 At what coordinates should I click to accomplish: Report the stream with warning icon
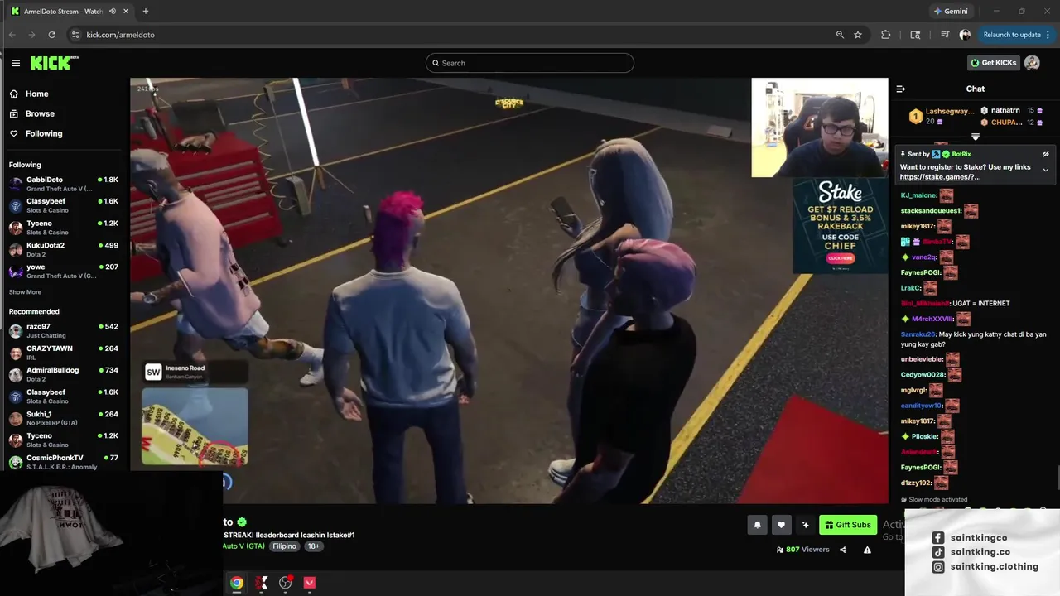click(x=867, y=550)
